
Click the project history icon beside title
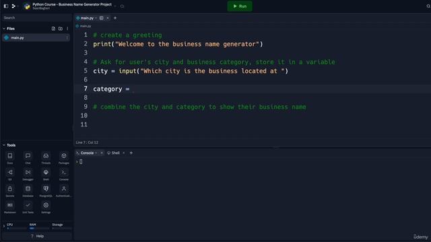pos(122,6)
